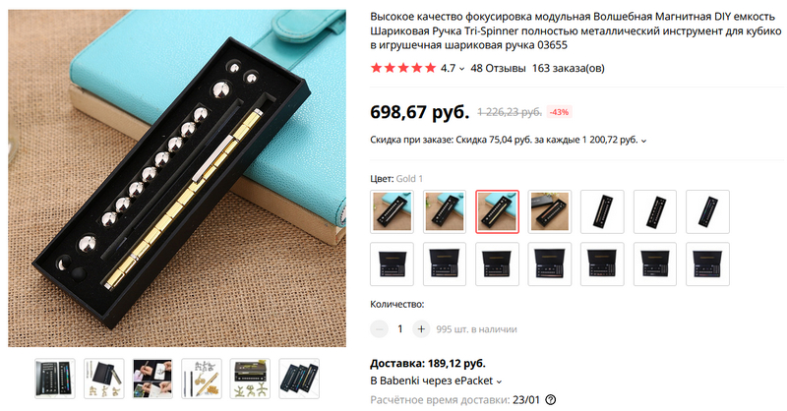Viewport: 787px width, 411px height.
Task: Click the star rating icons
Action: [x=403, y=68]
